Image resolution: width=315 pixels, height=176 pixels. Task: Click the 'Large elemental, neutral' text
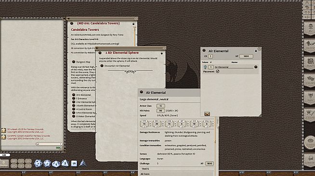coord(154,99)
